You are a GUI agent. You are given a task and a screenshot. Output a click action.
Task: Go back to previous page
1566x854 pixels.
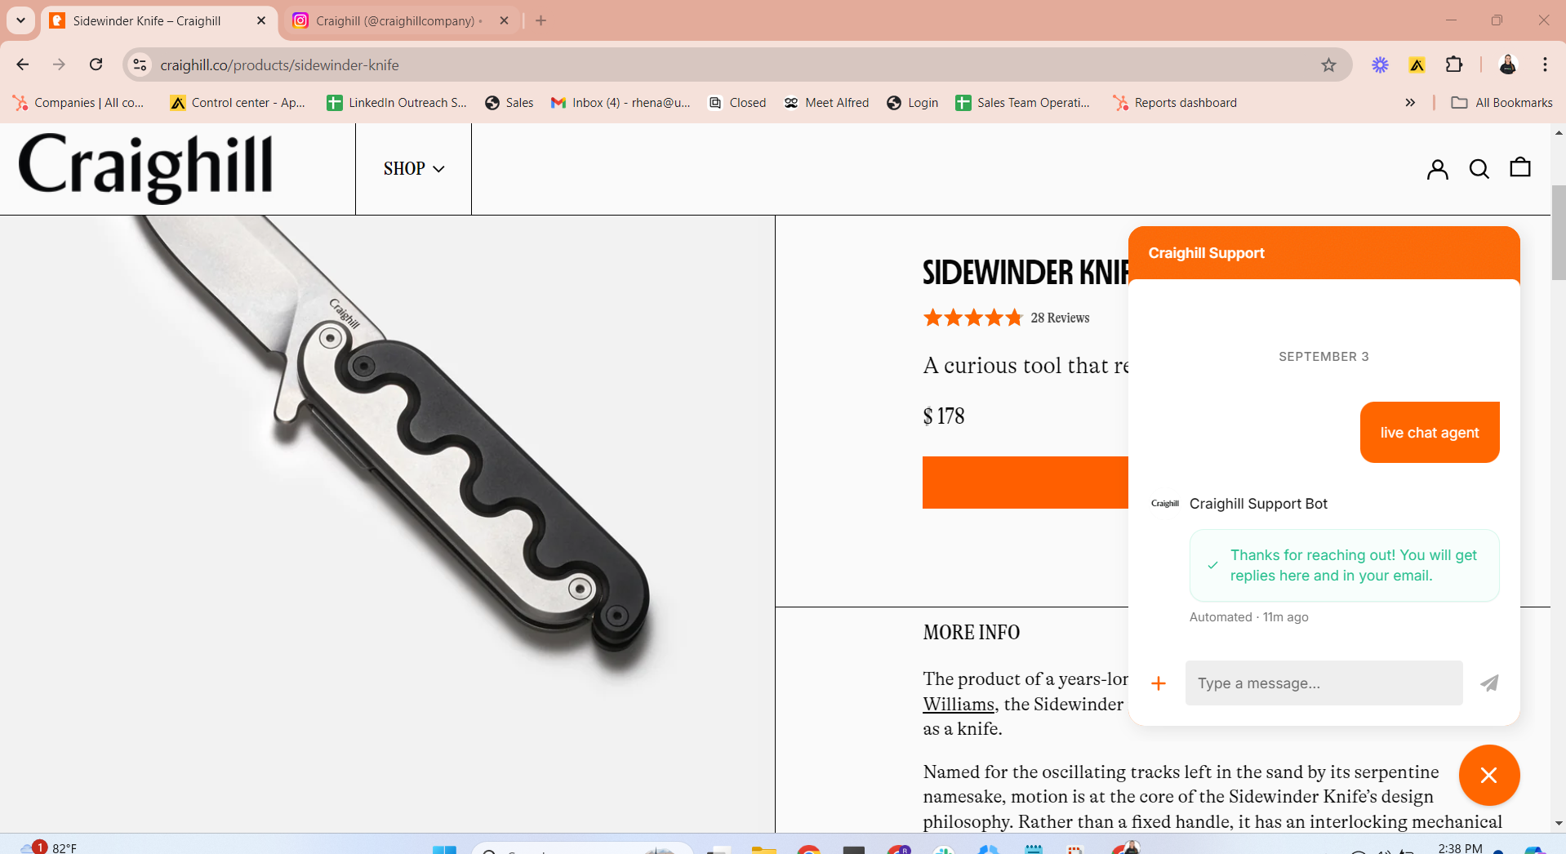click(23, 64)
